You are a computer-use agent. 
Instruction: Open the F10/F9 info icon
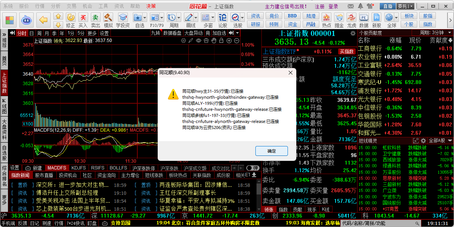(155, 17)
